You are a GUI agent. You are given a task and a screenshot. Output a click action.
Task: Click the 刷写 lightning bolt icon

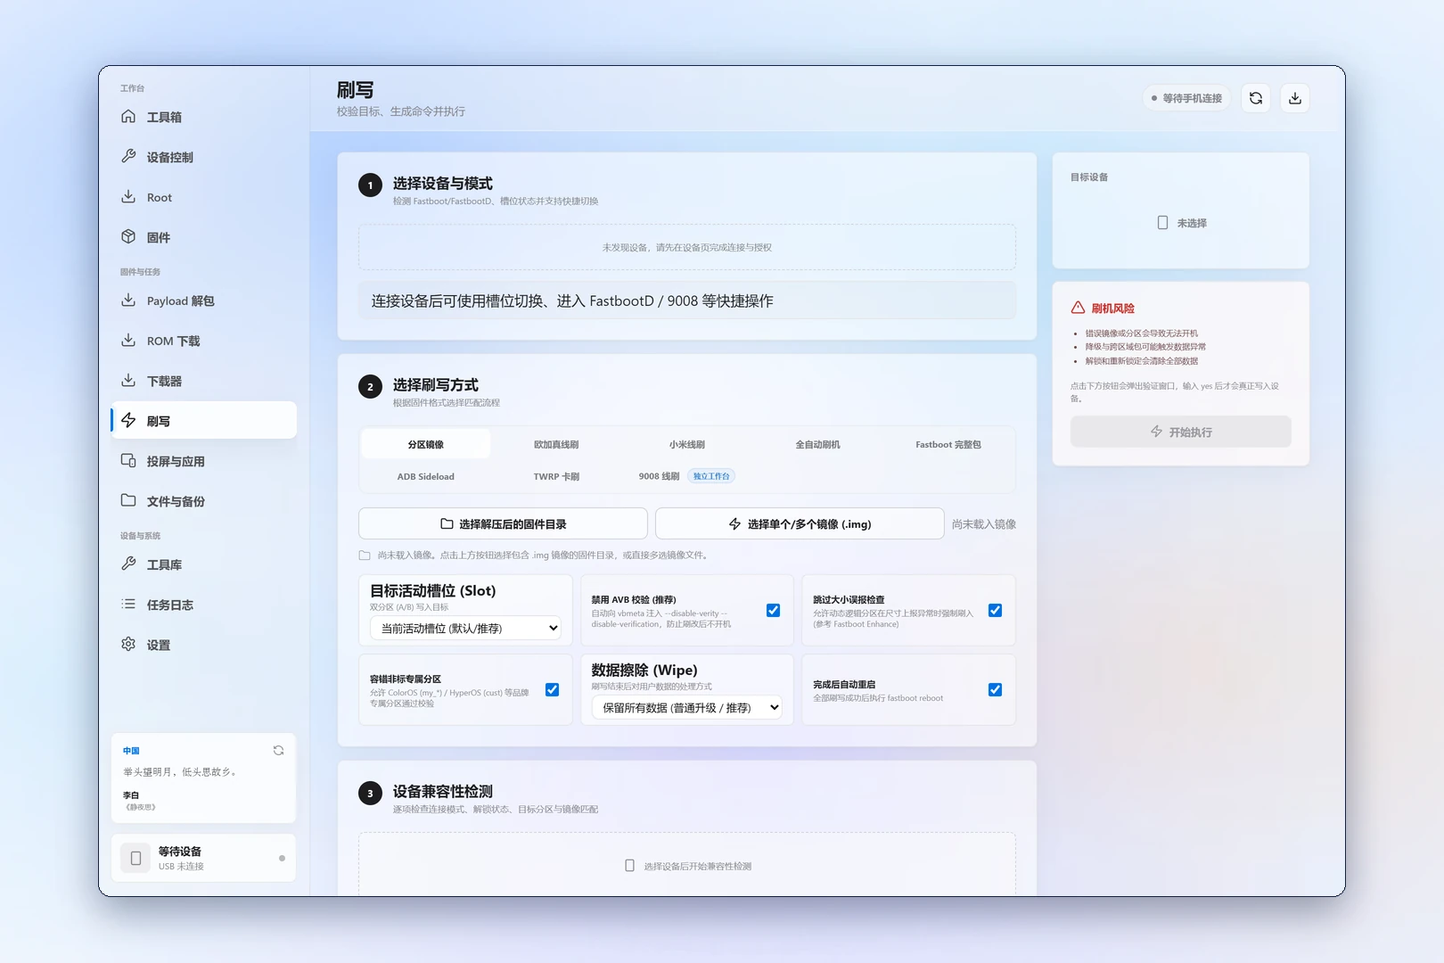pyautogui.click(x=128, y=420)
